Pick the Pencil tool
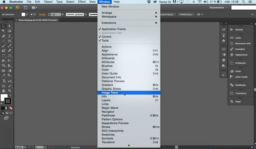Image resolution: width=256 pixels, height=149 pixels. [x=10, y=46]
